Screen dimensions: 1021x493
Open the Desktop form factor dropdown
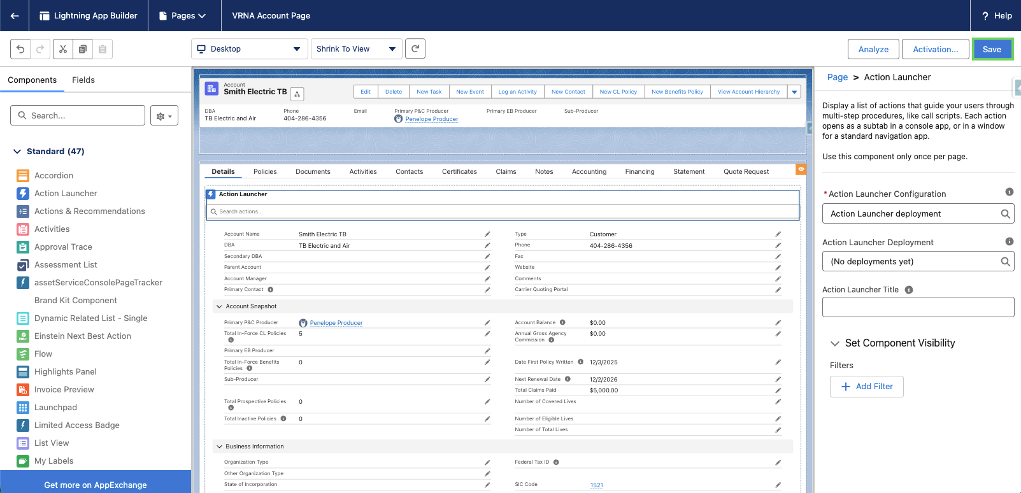[x=248, y=49]
